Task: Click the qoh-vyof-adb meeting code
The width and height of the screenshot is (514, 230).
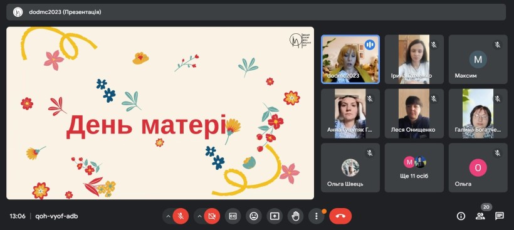Action: tap(56, 216)
